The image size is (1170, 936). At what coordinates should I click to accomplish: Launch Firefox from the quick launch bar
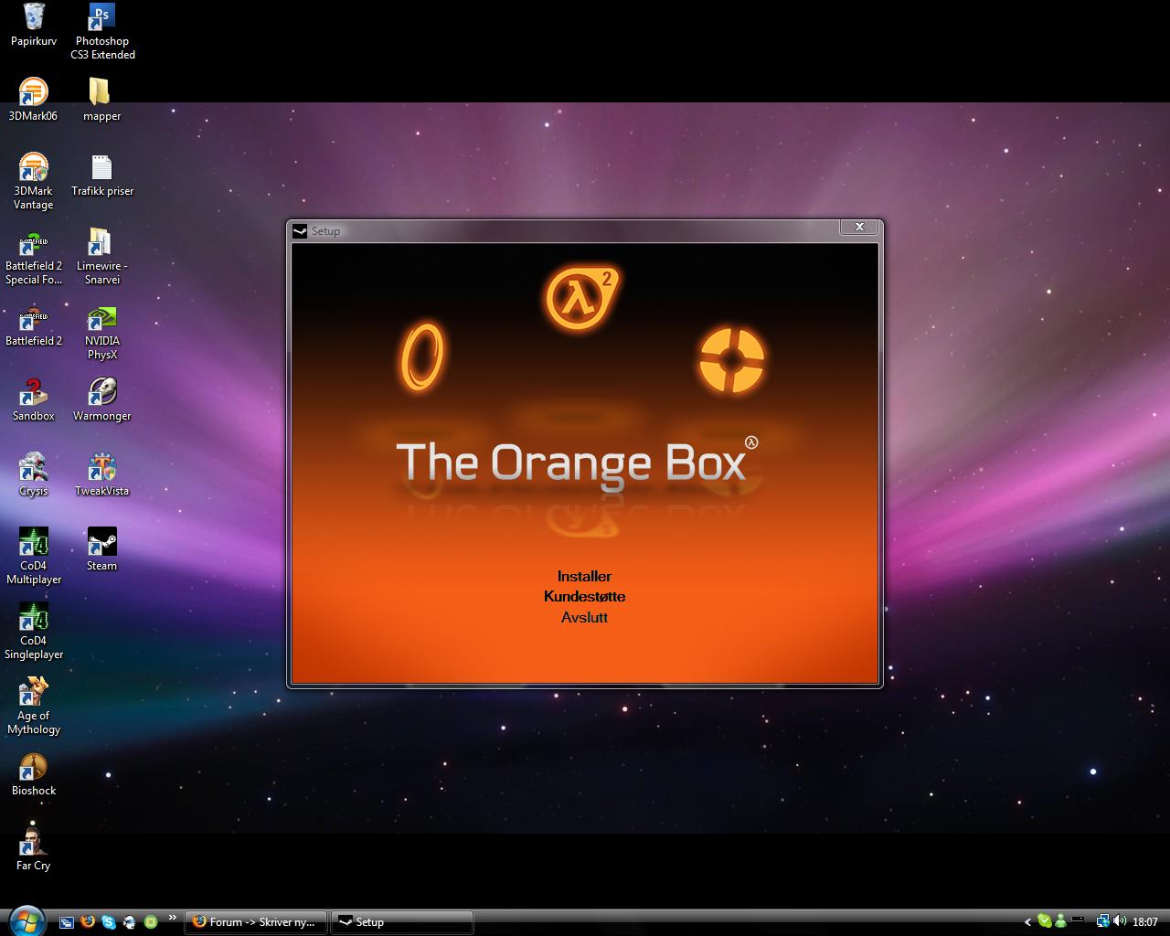pos(88,922)
